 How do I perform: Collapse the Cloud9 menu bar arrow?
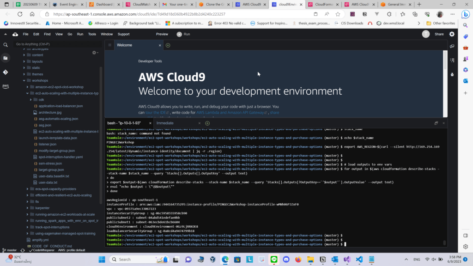click(6, 34)
